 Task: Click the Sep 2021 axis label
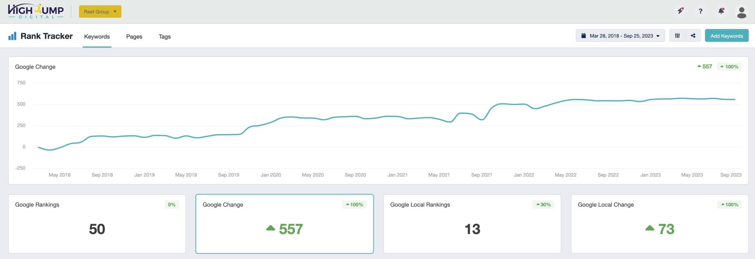click(481, 175)
